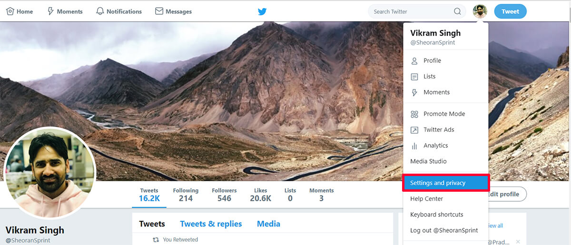Open the Notifications tab

pos(119,11)
